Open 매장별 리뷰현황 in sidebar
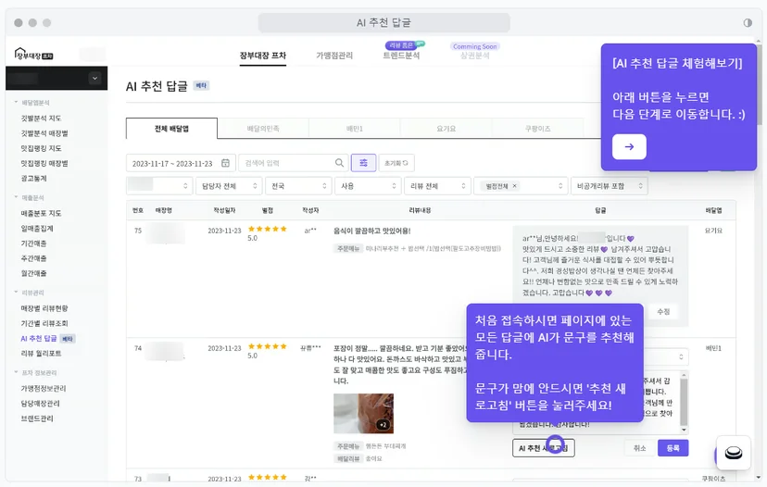 [44, 308]
